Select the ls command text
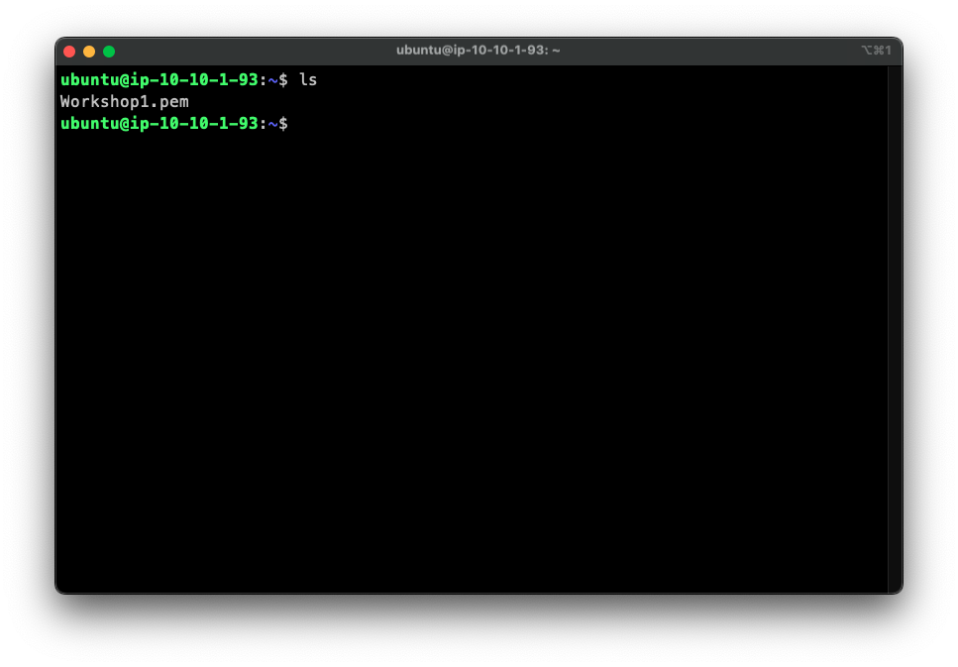 tap(310, 79)
